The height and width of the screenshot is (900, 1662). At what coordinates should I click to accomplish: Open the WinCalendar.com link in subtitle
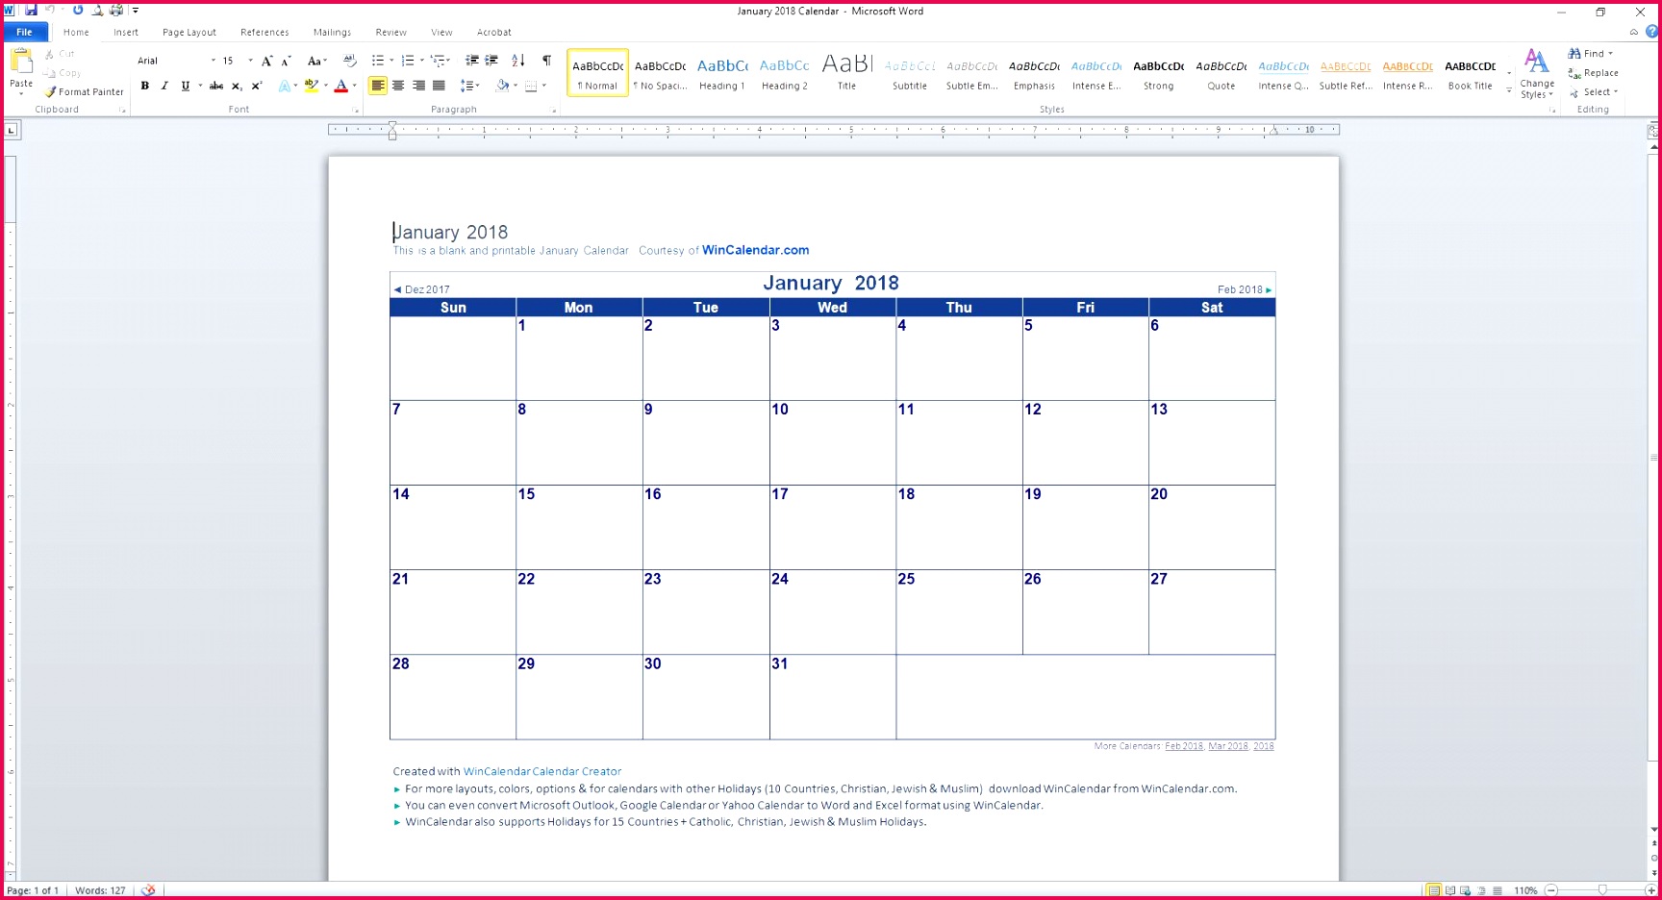[x=755, y=250]
